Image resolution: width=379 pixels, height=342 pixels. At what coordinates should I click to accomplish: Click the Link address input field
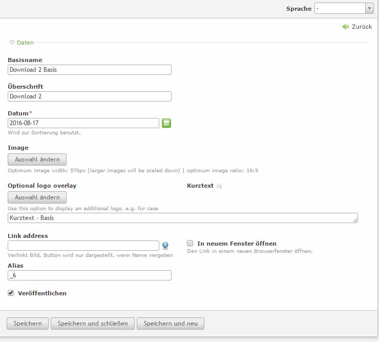[x=83, y=246]
